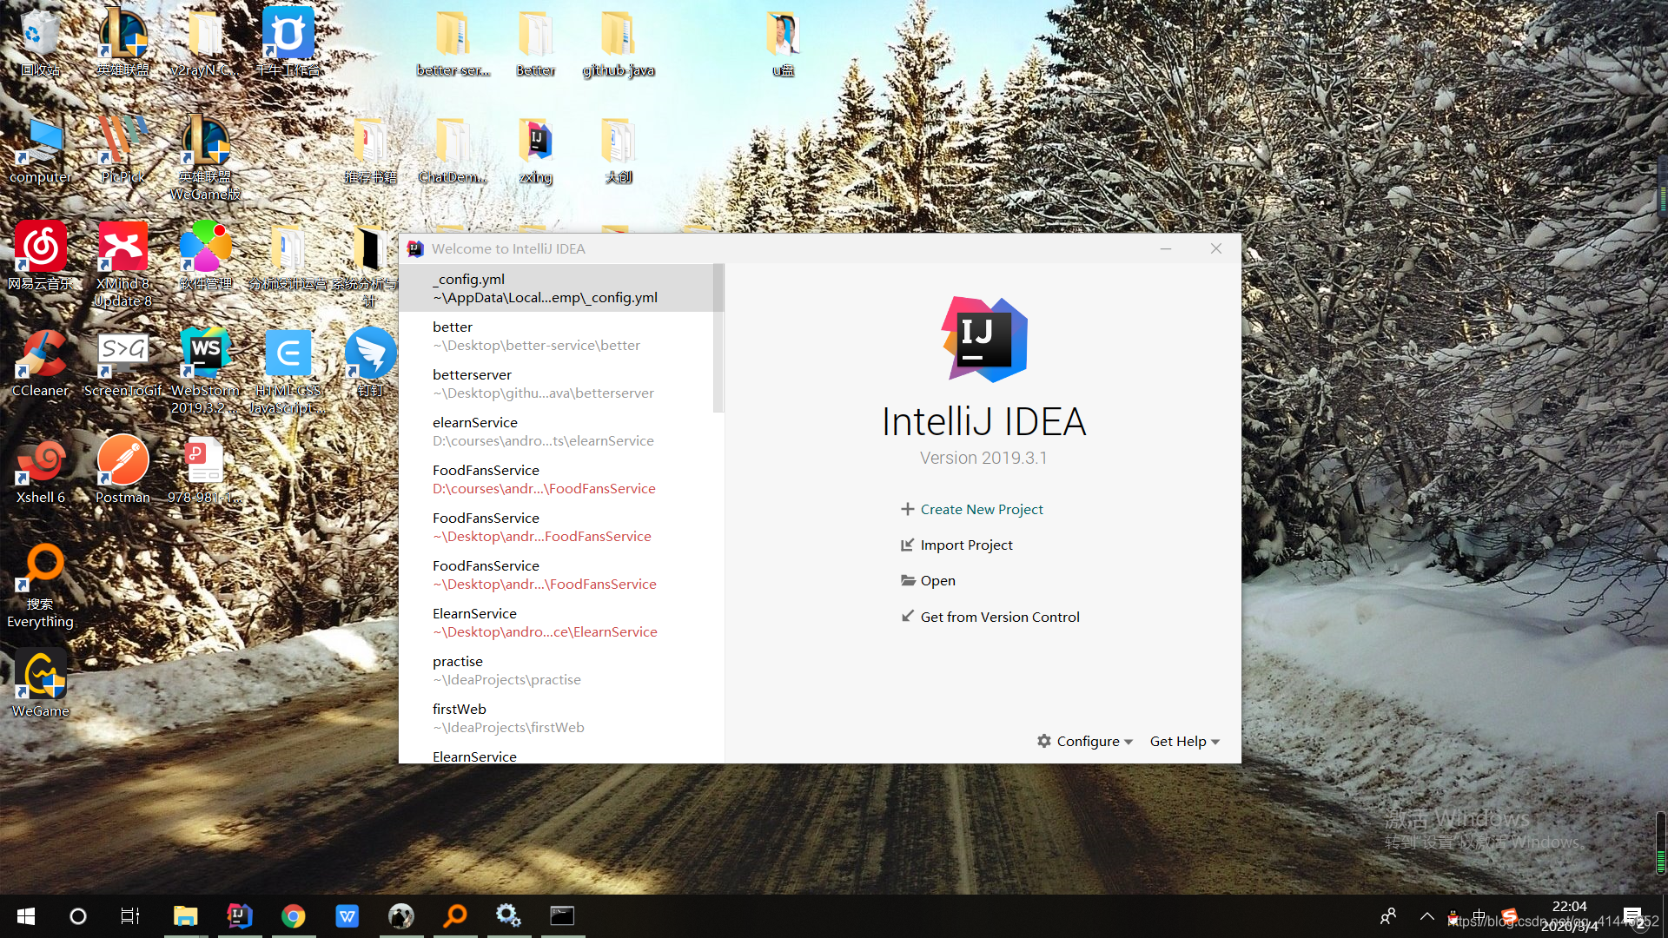Click Get from Version Control
This screenshot has width=1668, height=938.
pos(999,617)
